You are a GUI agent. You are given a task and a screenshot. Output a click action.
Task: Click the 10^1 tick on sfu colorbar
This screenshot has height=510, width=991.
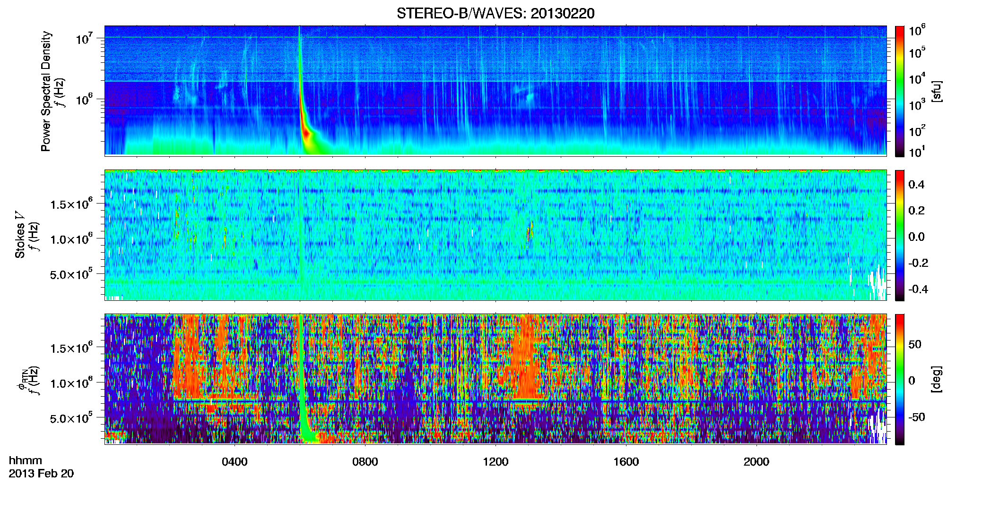coord(917,152)
